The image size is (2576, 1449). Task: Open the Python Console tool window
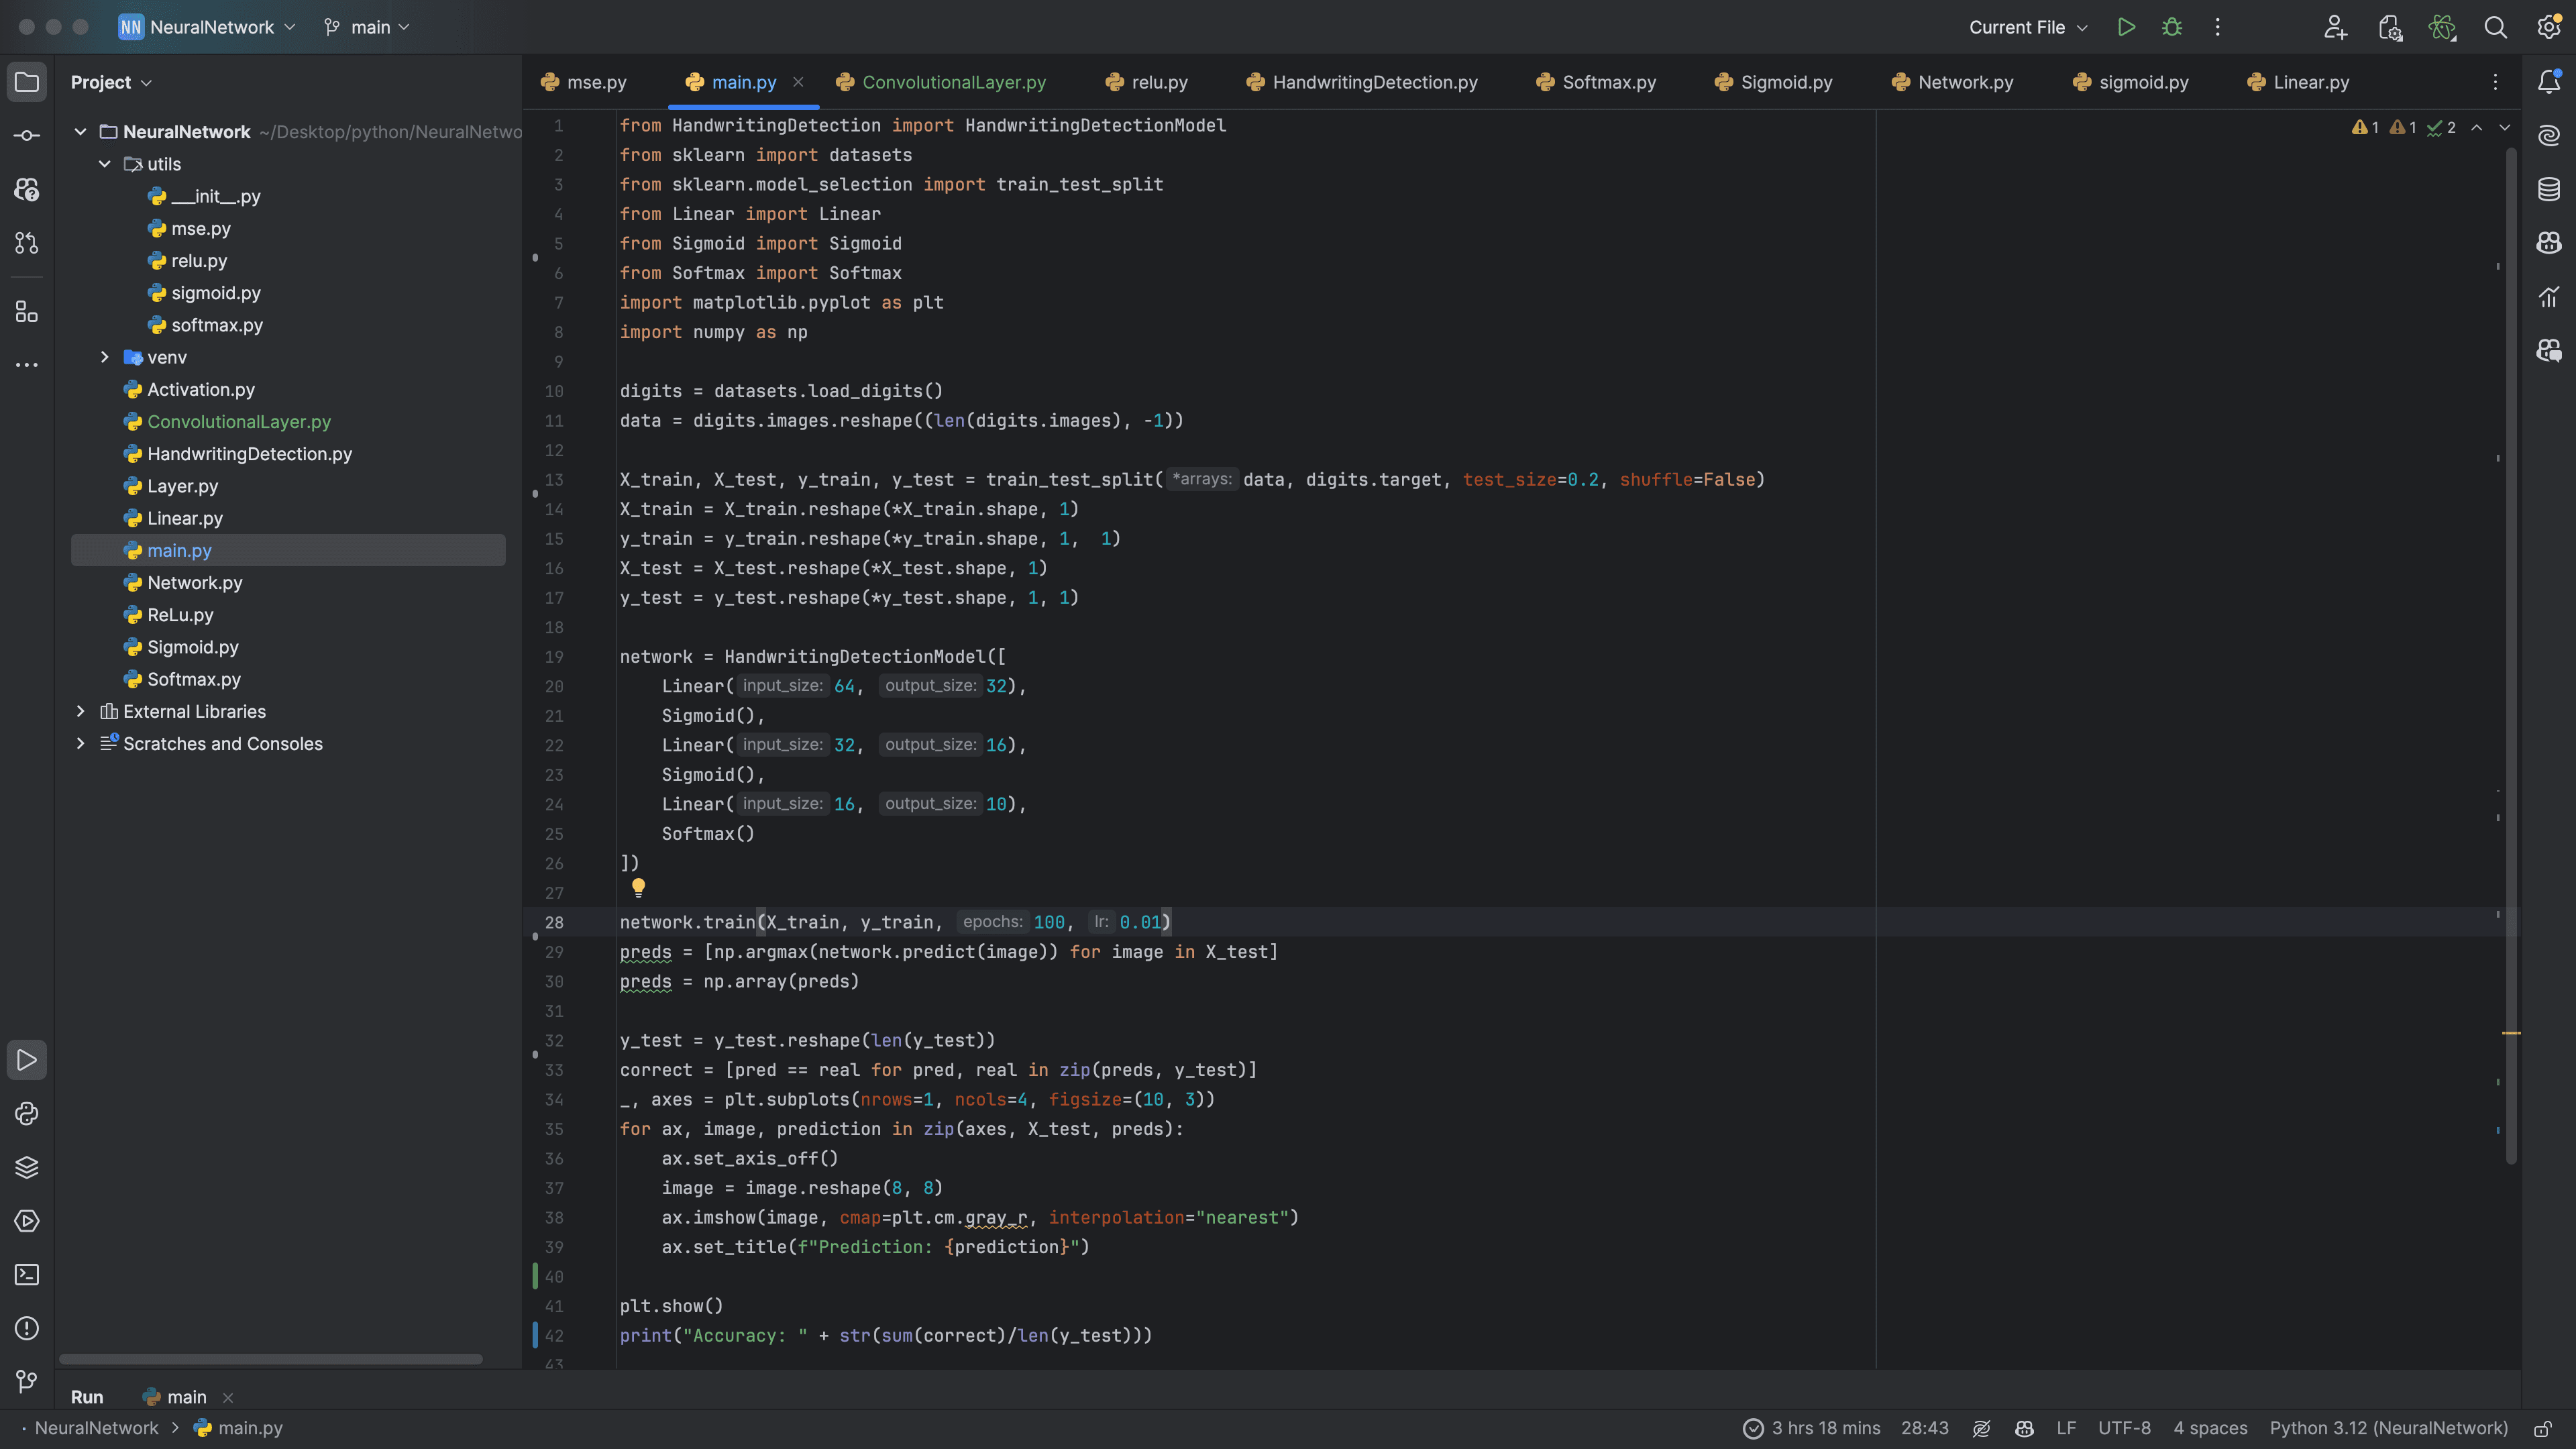pos(27,1114)
